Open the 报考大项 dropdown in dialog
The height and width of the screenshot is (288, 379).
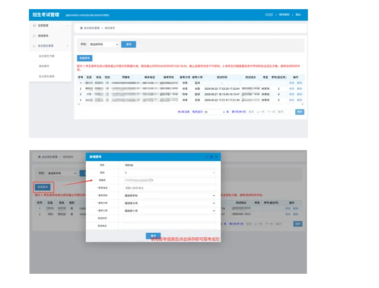coord(169,203)
